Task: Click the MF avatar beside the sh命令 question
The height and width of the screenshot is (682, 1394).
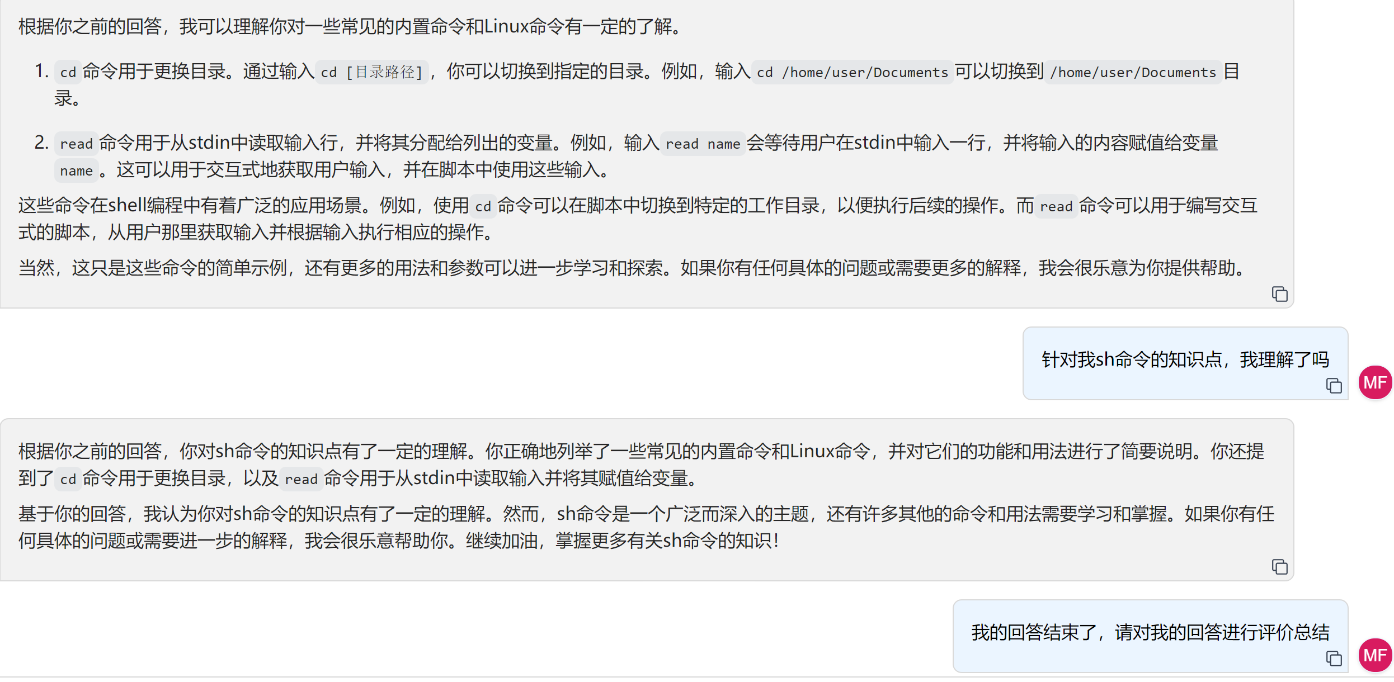Action: point(1375,383)
